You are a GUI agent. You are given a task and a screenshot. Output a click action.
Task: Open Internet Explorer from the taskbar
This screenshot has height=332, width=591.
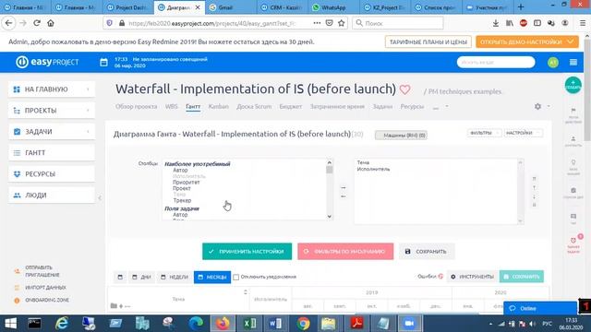tap(62, 324)
